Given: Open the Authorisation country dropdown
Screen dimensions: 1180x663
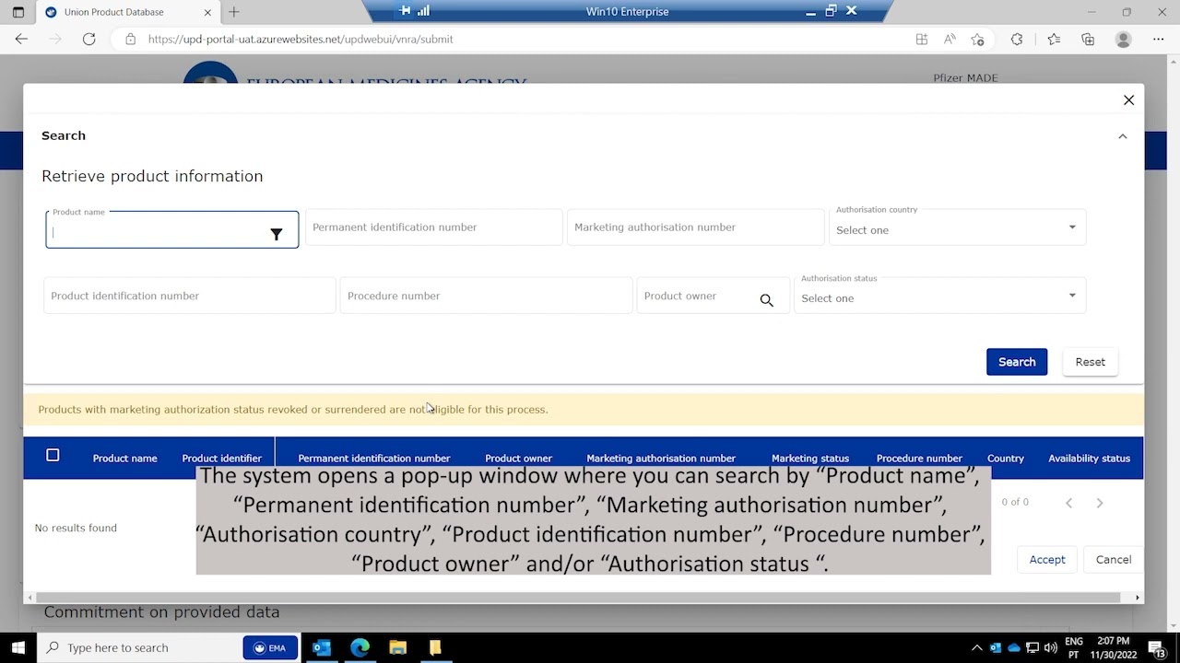Looking at the screenshot, I should [958, 227].
